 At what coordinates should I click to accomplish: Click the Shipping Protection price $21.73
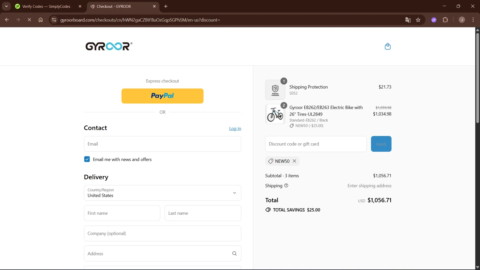point(385,87)
